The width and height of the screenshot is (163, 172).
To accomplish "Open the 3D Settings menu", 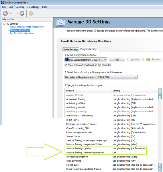I will click(x=33, y=7).
